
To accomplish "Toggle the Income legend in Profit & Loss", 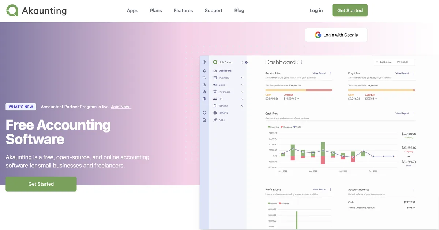I will click(273, 203).
